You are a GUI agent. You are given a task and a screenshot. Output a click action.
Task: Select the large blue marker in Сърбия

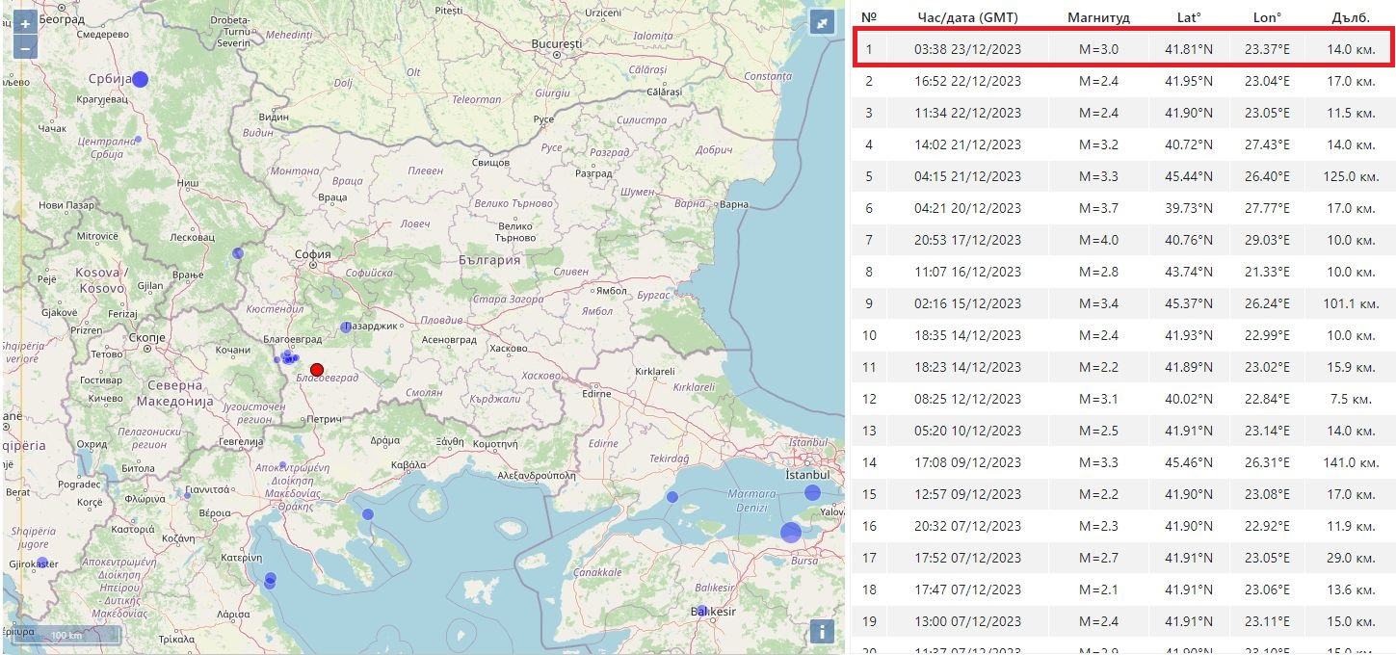pos(141,79)
